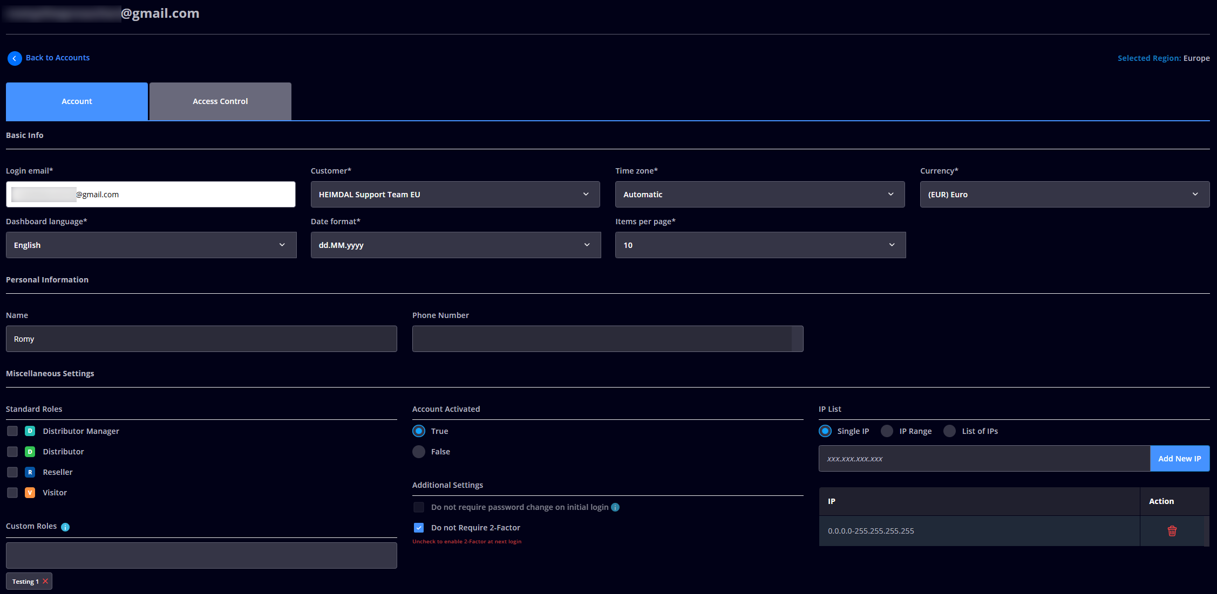The image size is (1217, 594).
Task: Open the Dashboard language dropdown
Action: pyautogui.click(x=151, y=245)
